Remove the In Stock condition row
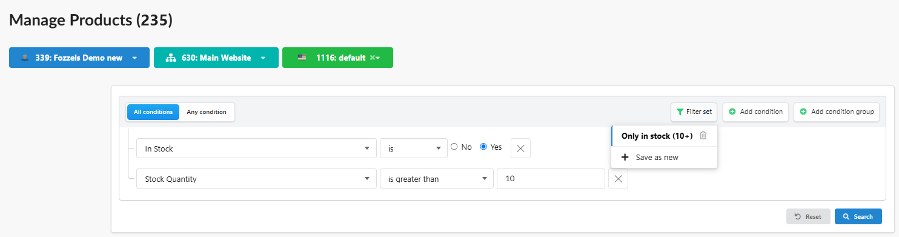The width and height of the screenshot is (899, 237). click(x=520, y=149)
